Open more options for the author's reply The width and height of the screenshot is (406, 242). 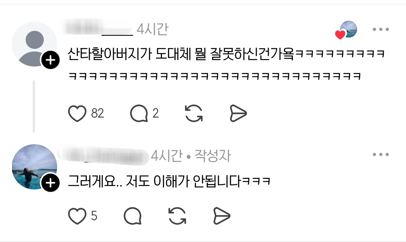380,154
